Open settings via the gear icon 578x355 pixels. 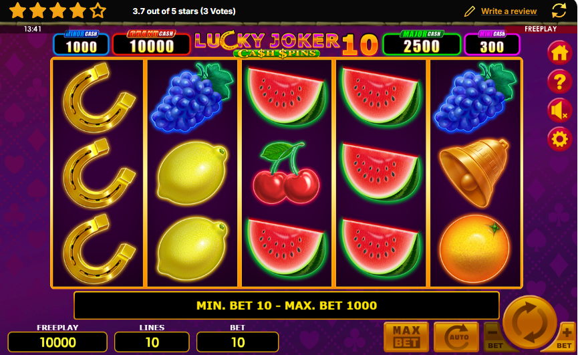[559, 139]
